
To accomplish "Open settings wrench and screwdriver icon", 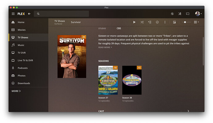I will click(180, 14).
